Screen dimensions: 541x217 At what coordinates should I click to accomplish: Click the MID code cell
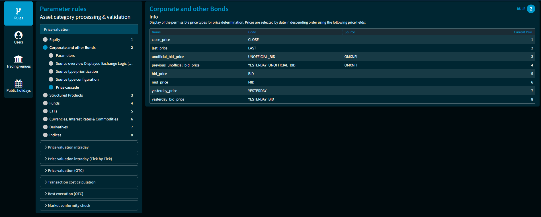(251, 82)
